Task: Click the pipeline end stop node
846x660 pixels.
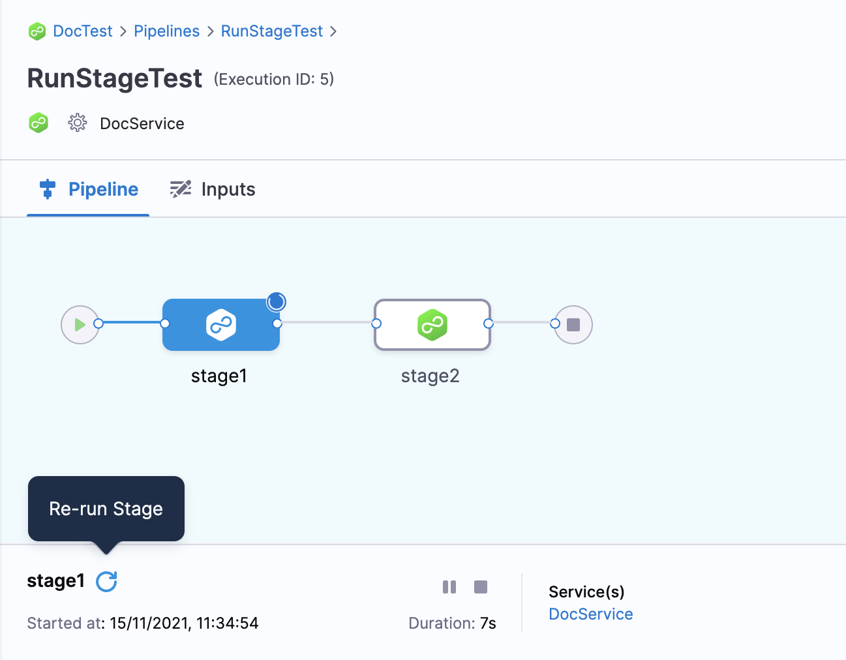Action: click(x=573, y=325)
